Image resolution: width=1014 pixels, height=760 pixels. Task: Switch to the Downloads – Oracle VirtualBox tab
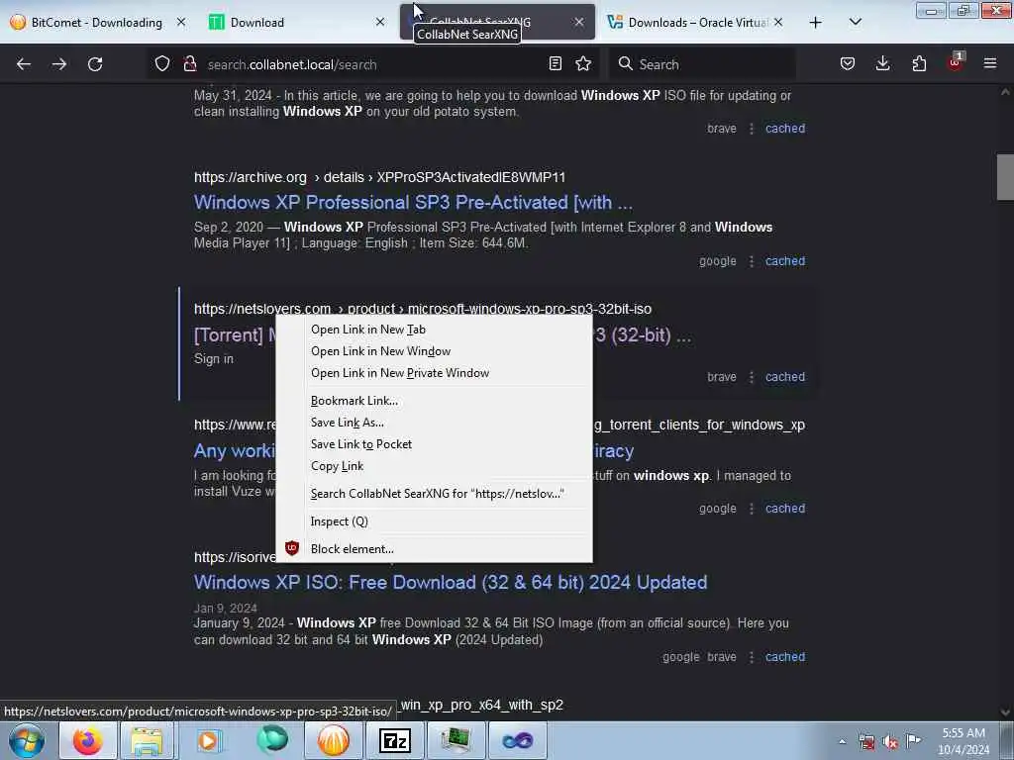695,23
